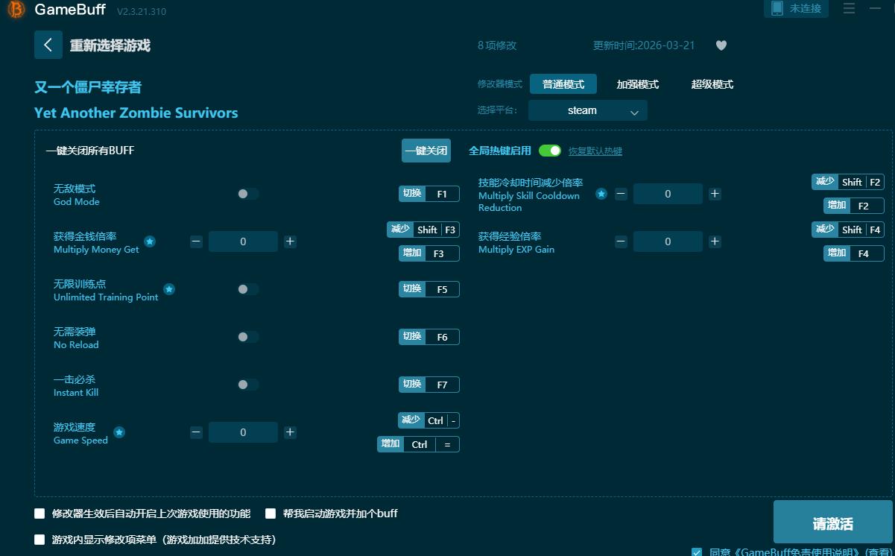Increase Multiply EXP Gain with plus

[715, 241]
